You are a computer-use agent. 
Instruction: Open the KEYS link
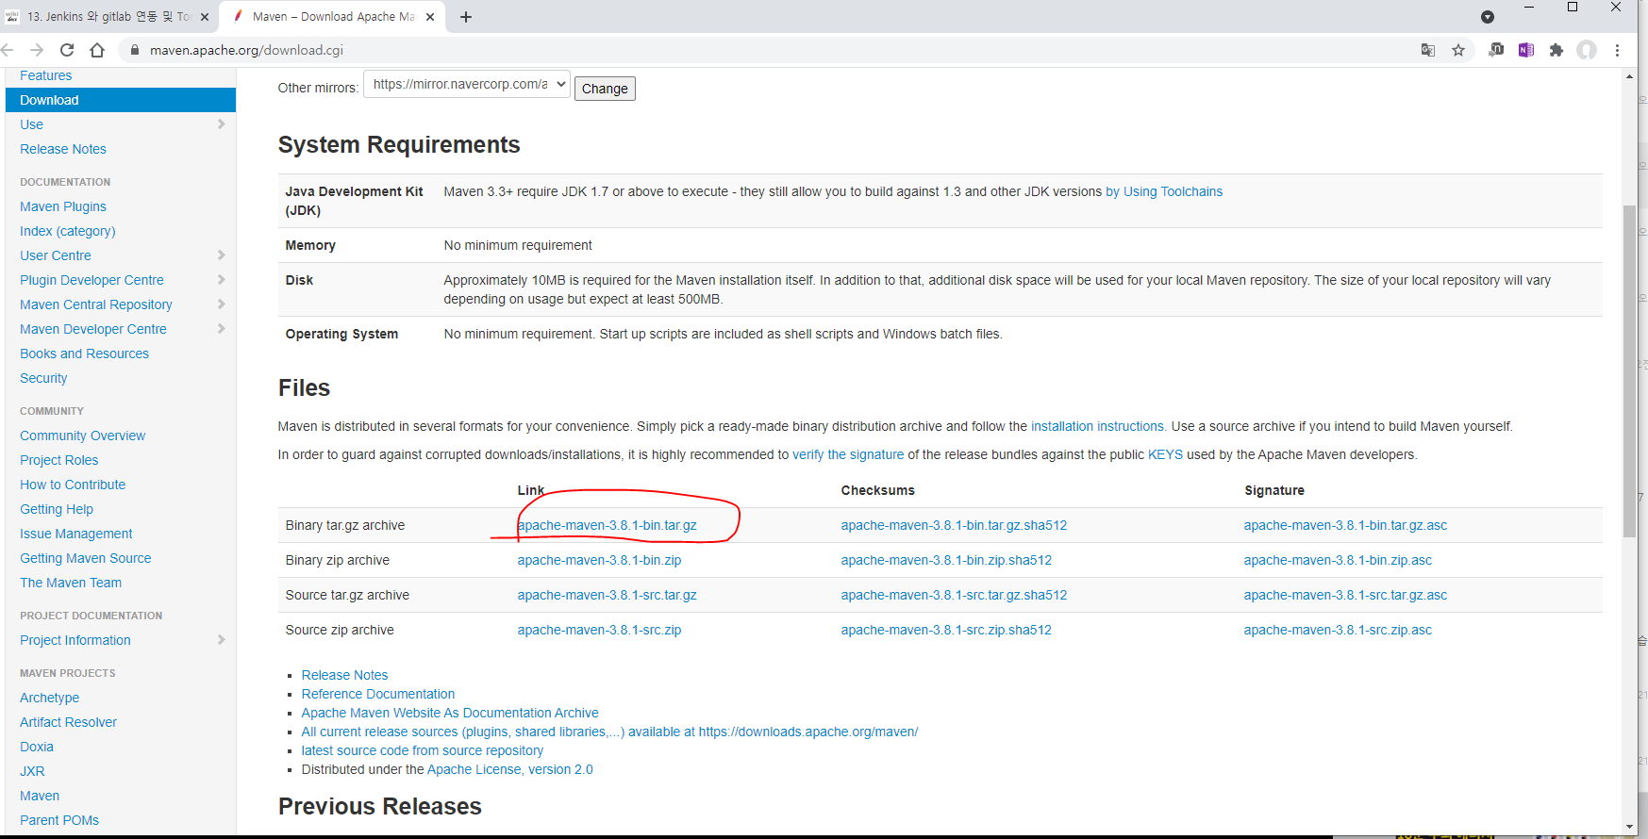click(1165, 454)
